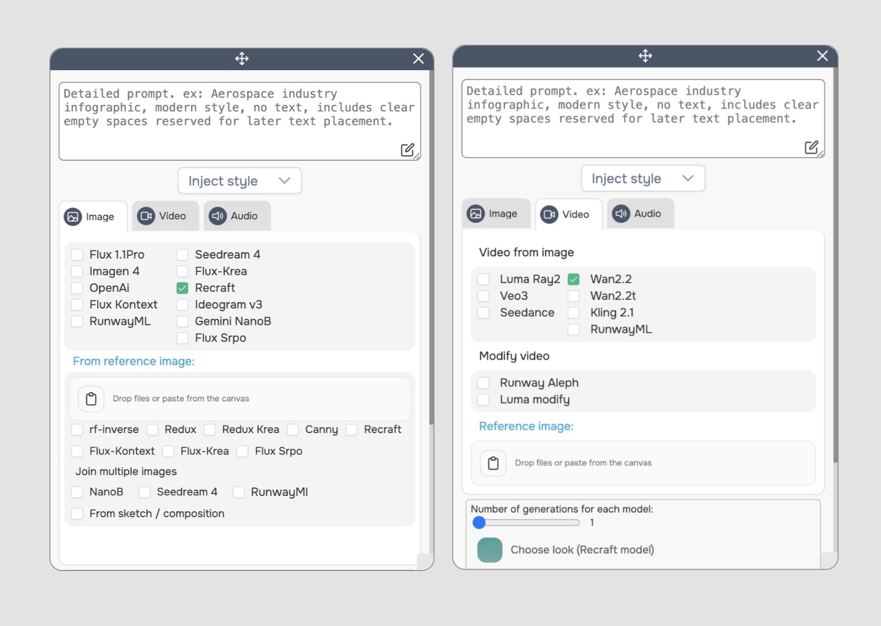Click the move handle on the left panel

(242, 59)
